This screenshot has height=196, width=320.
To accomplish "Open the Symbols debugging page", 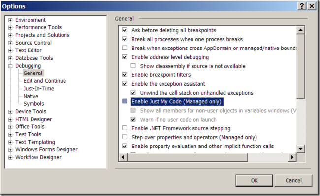I will [x=33, y=104].
